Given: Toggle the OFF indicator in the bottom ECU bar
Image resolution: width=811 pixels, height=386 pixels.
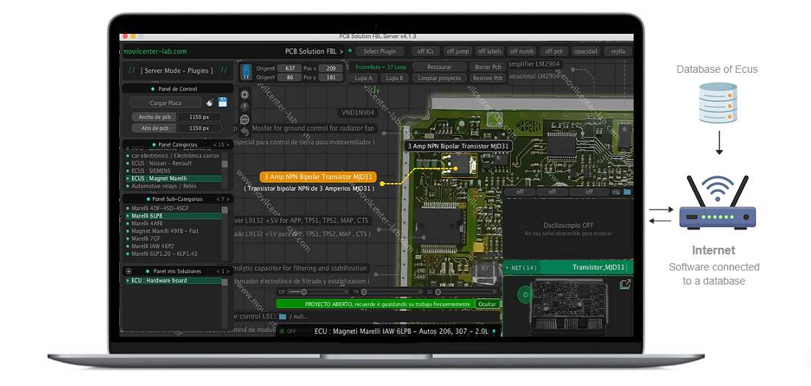Looking at the screenshot, I should (288, 332).
